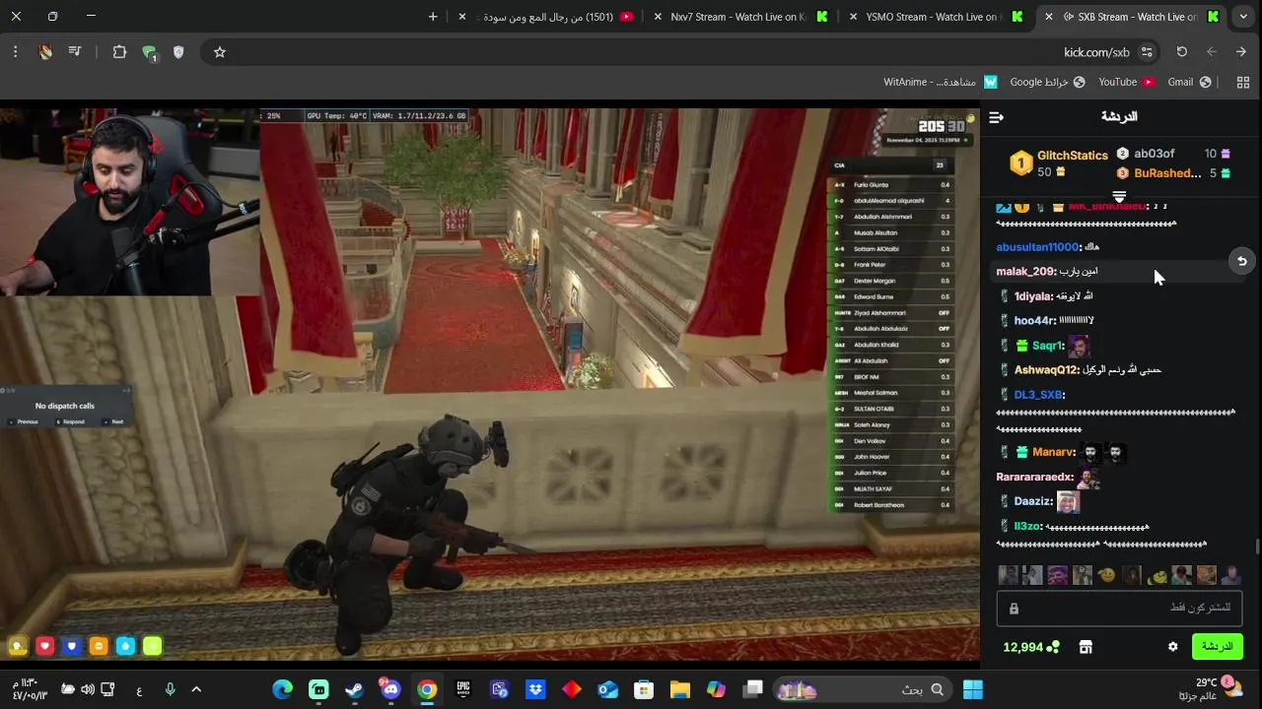Open media controls icon in toolbar

(75, 52)
